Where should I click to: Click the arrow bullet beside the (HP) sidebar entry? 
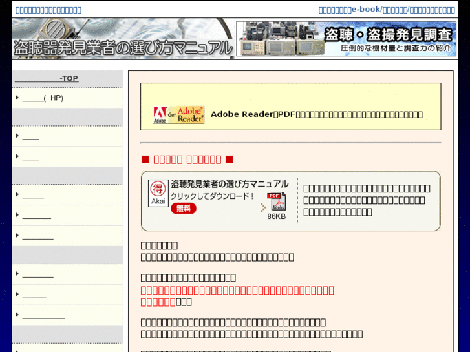17,98
